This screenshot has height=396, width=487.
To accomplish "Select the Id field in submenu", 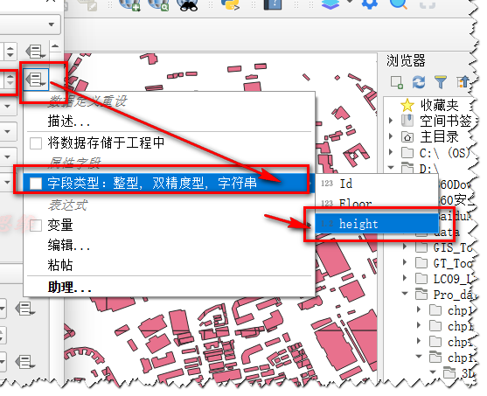I will (377, 184).
